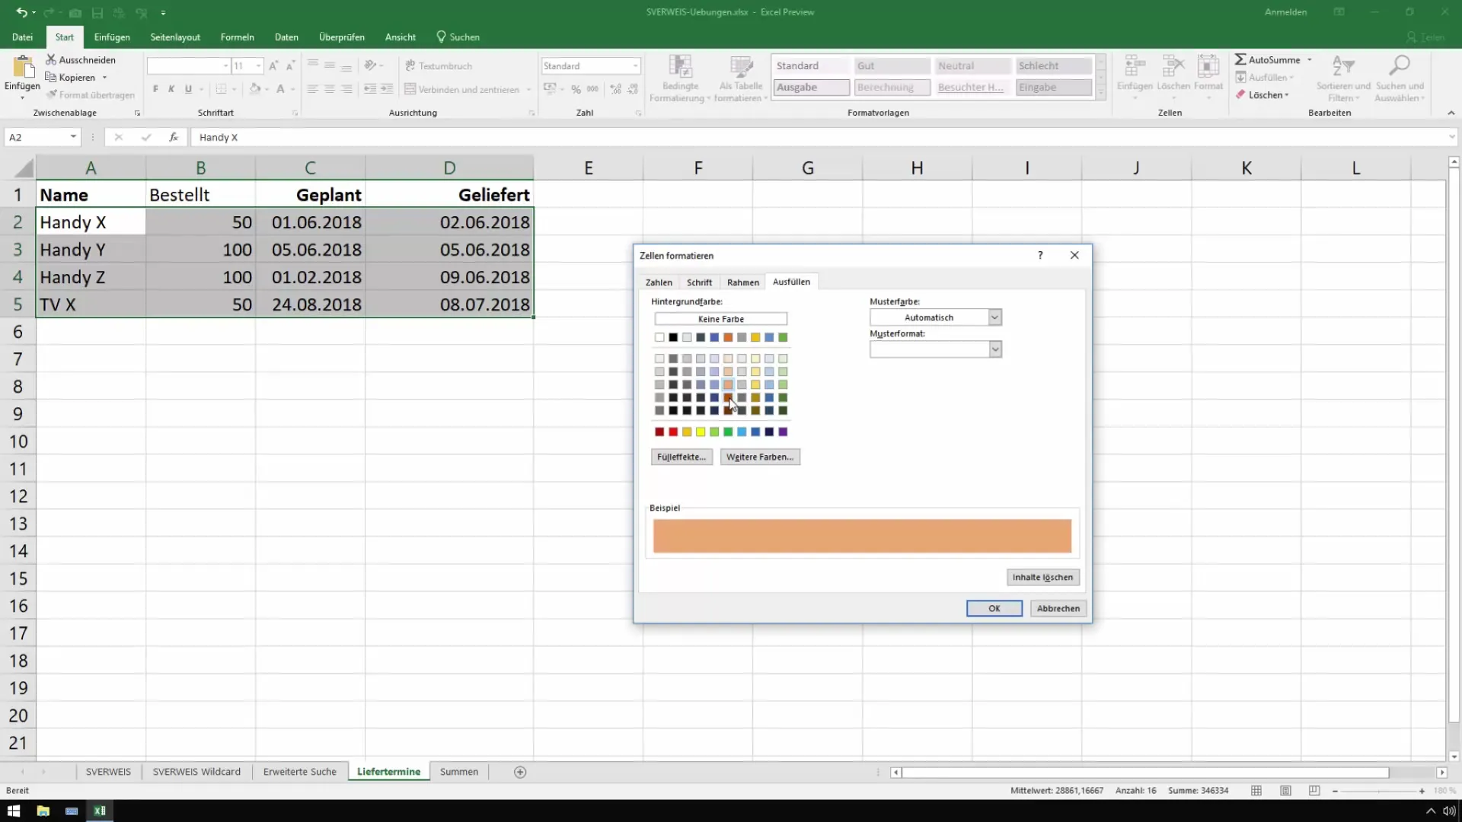This screenshot has height=822, width=1462.
Task: Open the Summen sheet tab
Action: [459, 772]
